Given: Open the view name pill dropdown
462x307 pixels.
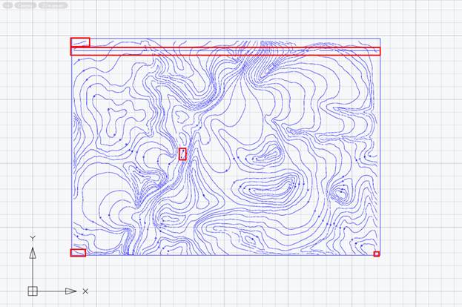Looking at the screenshot, I should click(25, 4).
